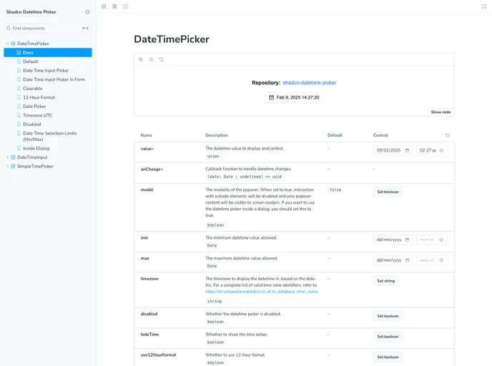Viewport: 492px width, 366px height.
Task: Click the zoom in icon in preview toolbar
Action: click(141, 59)
